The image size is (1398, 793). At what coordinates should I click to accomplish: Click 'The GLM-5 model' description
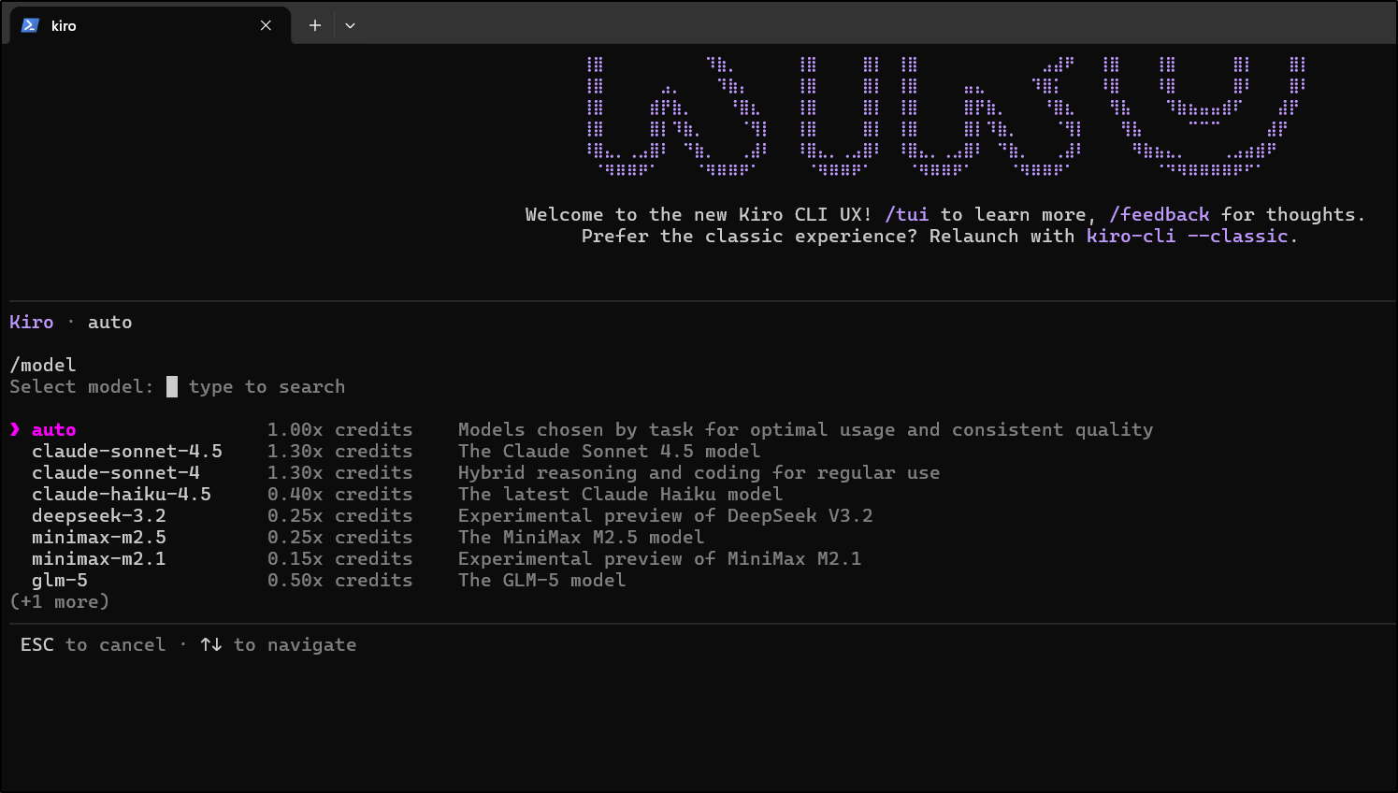click(x=542, y=581)
